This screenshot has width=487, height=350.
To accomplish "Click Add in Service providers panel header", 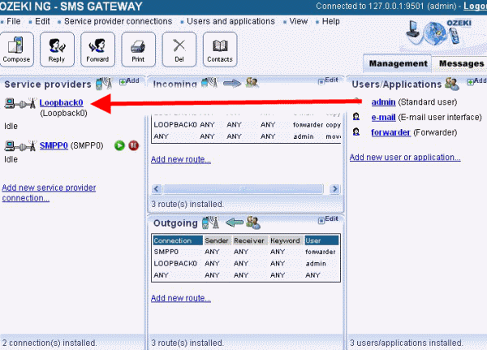I will 130,81.
